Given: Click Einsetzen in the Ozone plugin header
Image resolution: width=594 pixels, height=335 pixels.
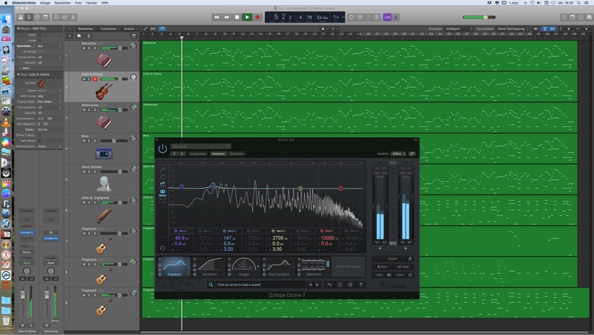Looking at the screenshot, I should pyautogui.click(x=236, y=154).
